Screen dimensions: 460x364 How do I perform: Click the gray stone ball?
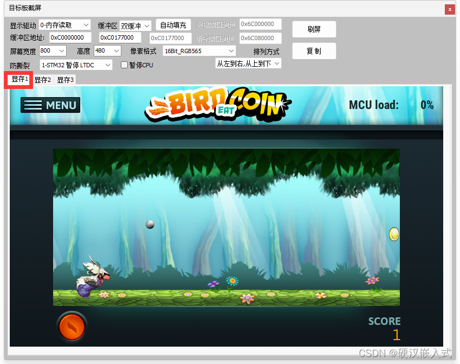150,225
